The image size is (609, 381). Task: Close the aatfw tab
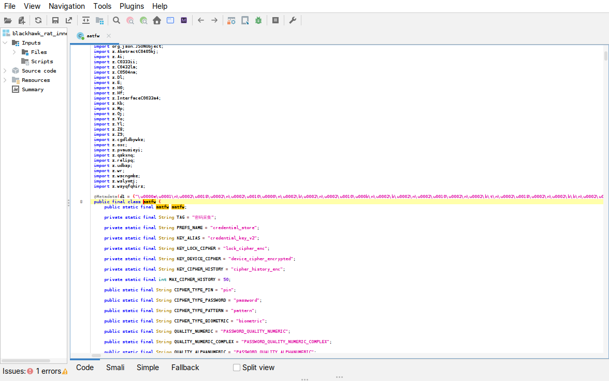tap(109, 36)
